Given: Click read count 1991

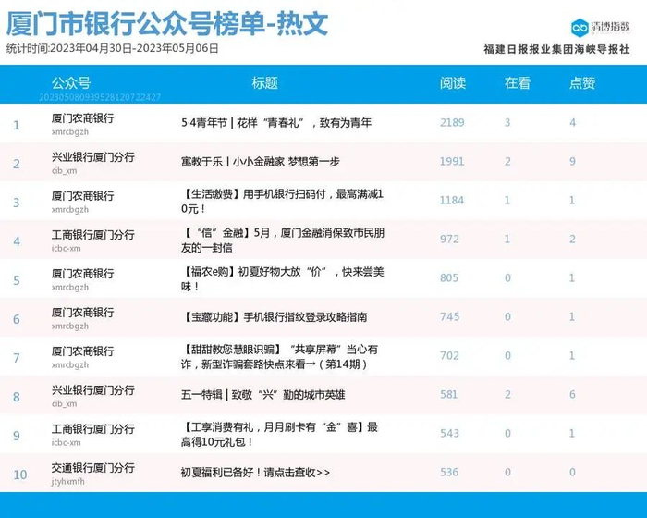Looking at the screenshot, I should (x=452, y=162).
